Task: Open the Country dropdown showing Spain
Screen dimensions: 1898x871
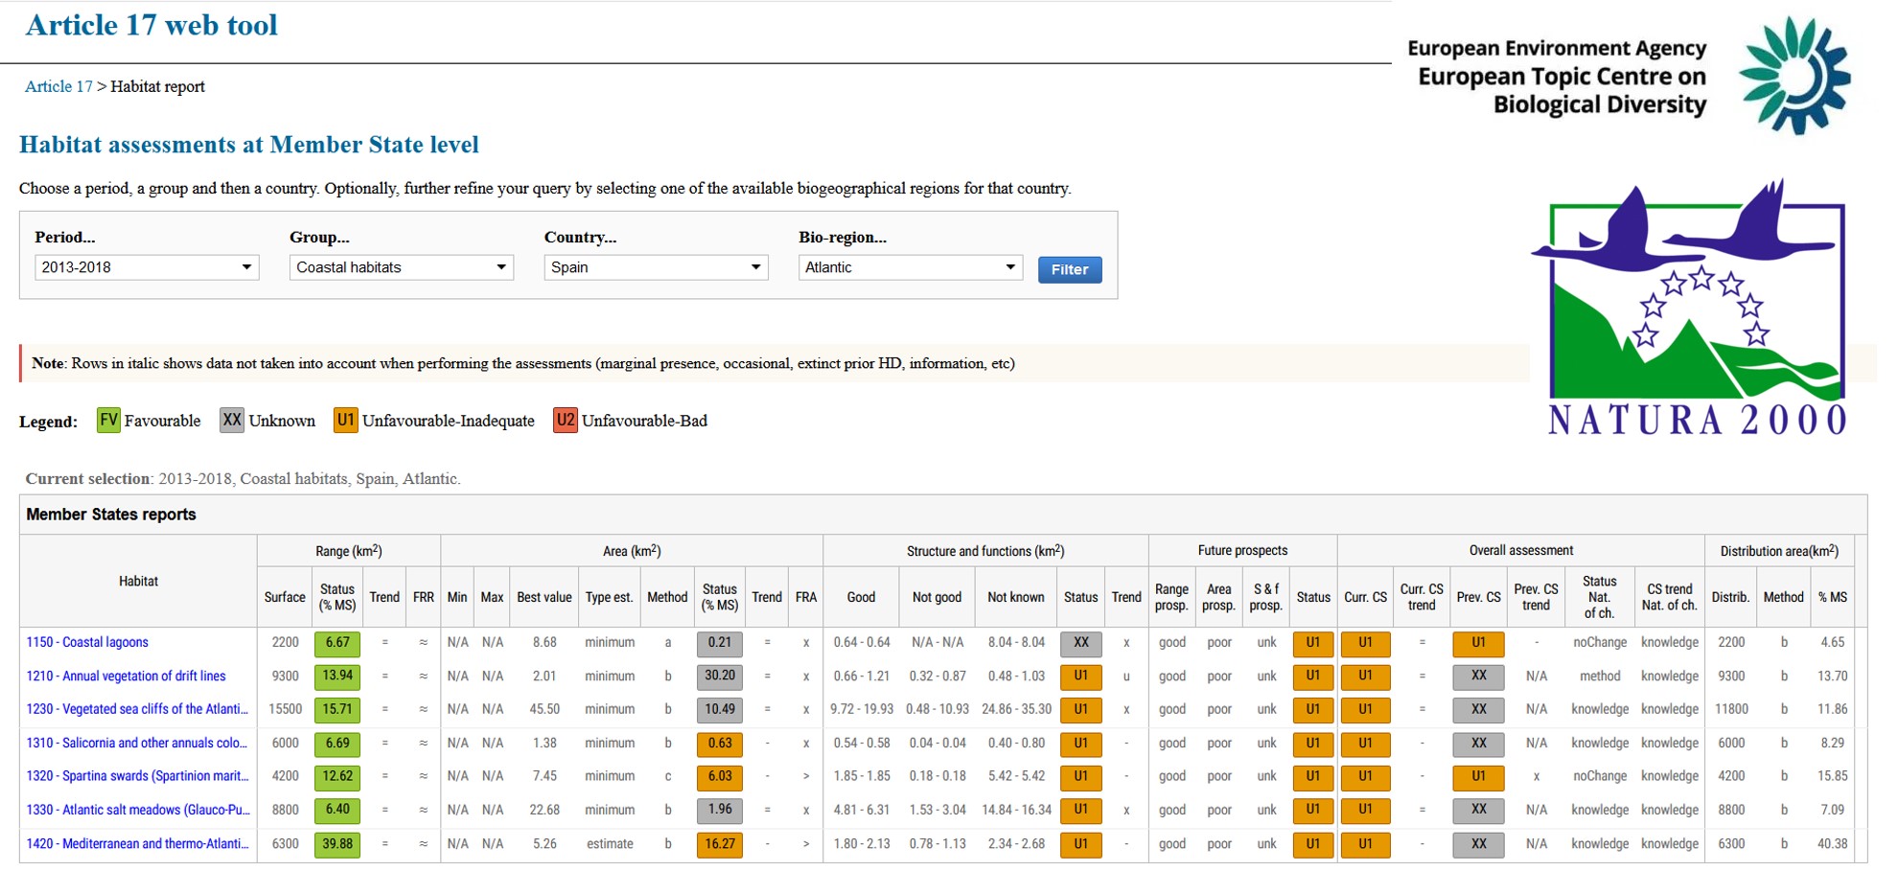Action: click(656, 267)
